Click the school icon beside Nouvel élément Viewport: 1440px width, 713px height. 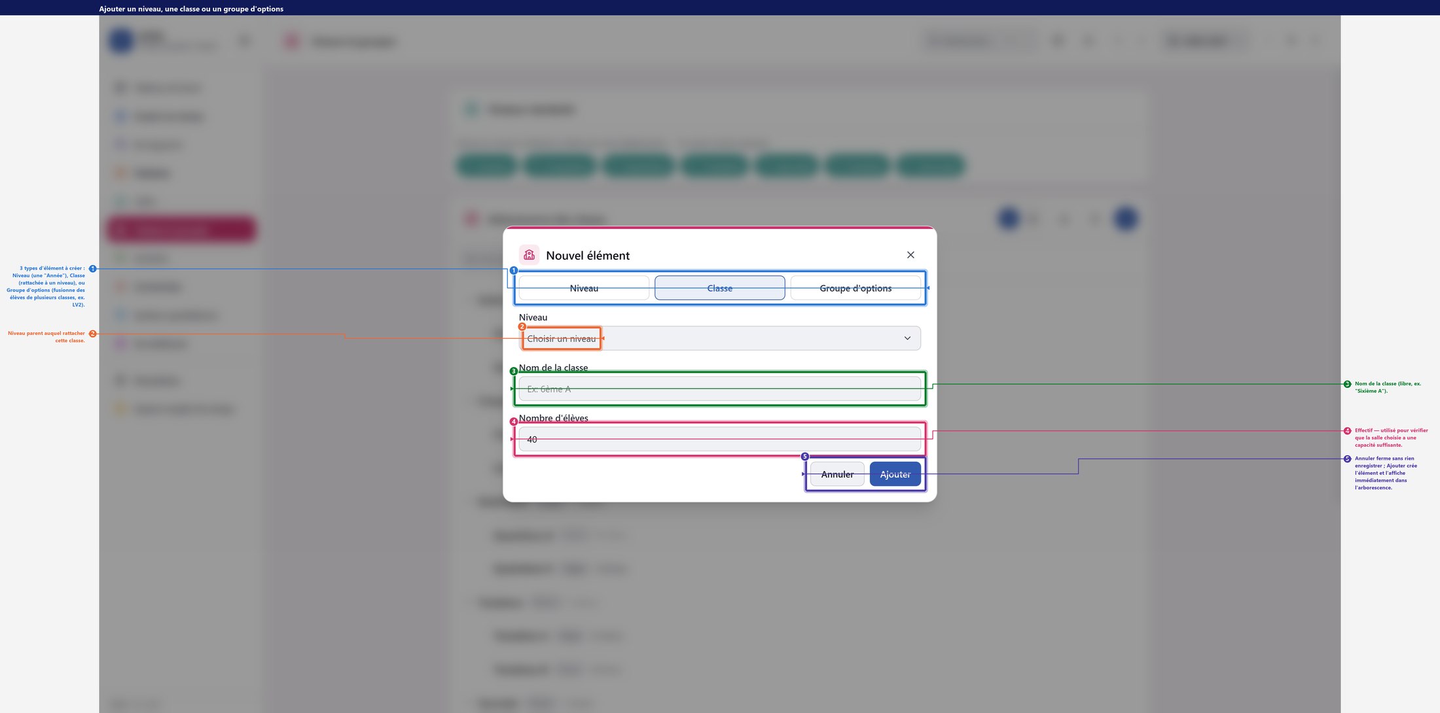[529, 255]
